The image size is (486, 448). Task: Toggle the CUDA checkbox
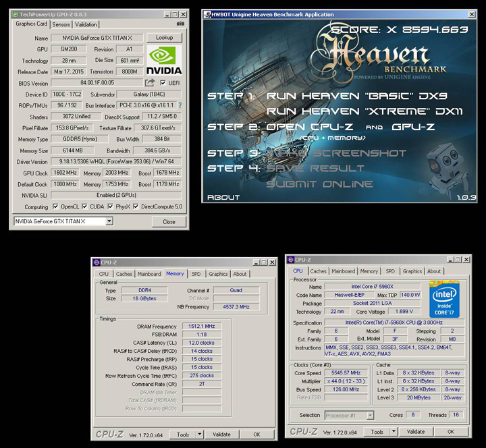coord(84,206)
